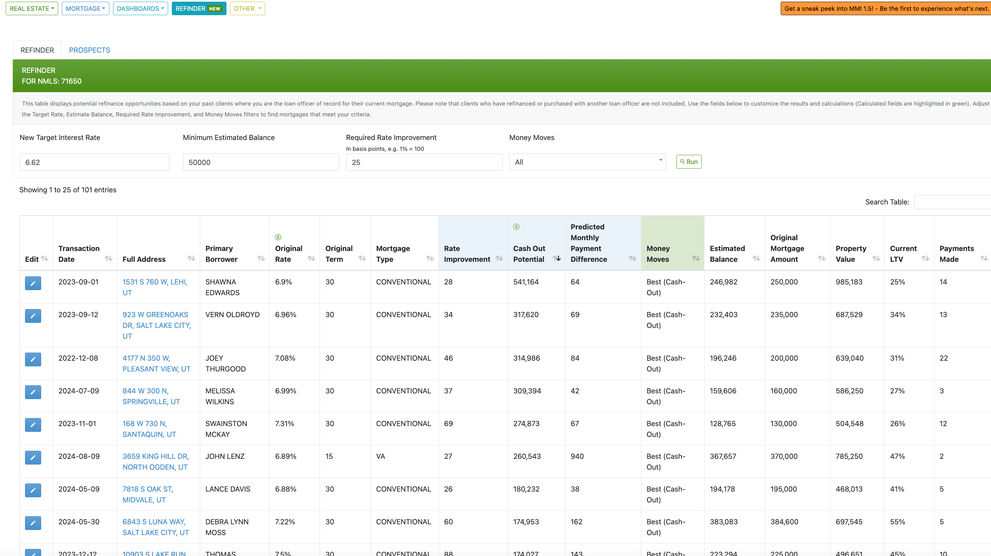Sort by Mortgage Type column

click(x=430, y=258)
